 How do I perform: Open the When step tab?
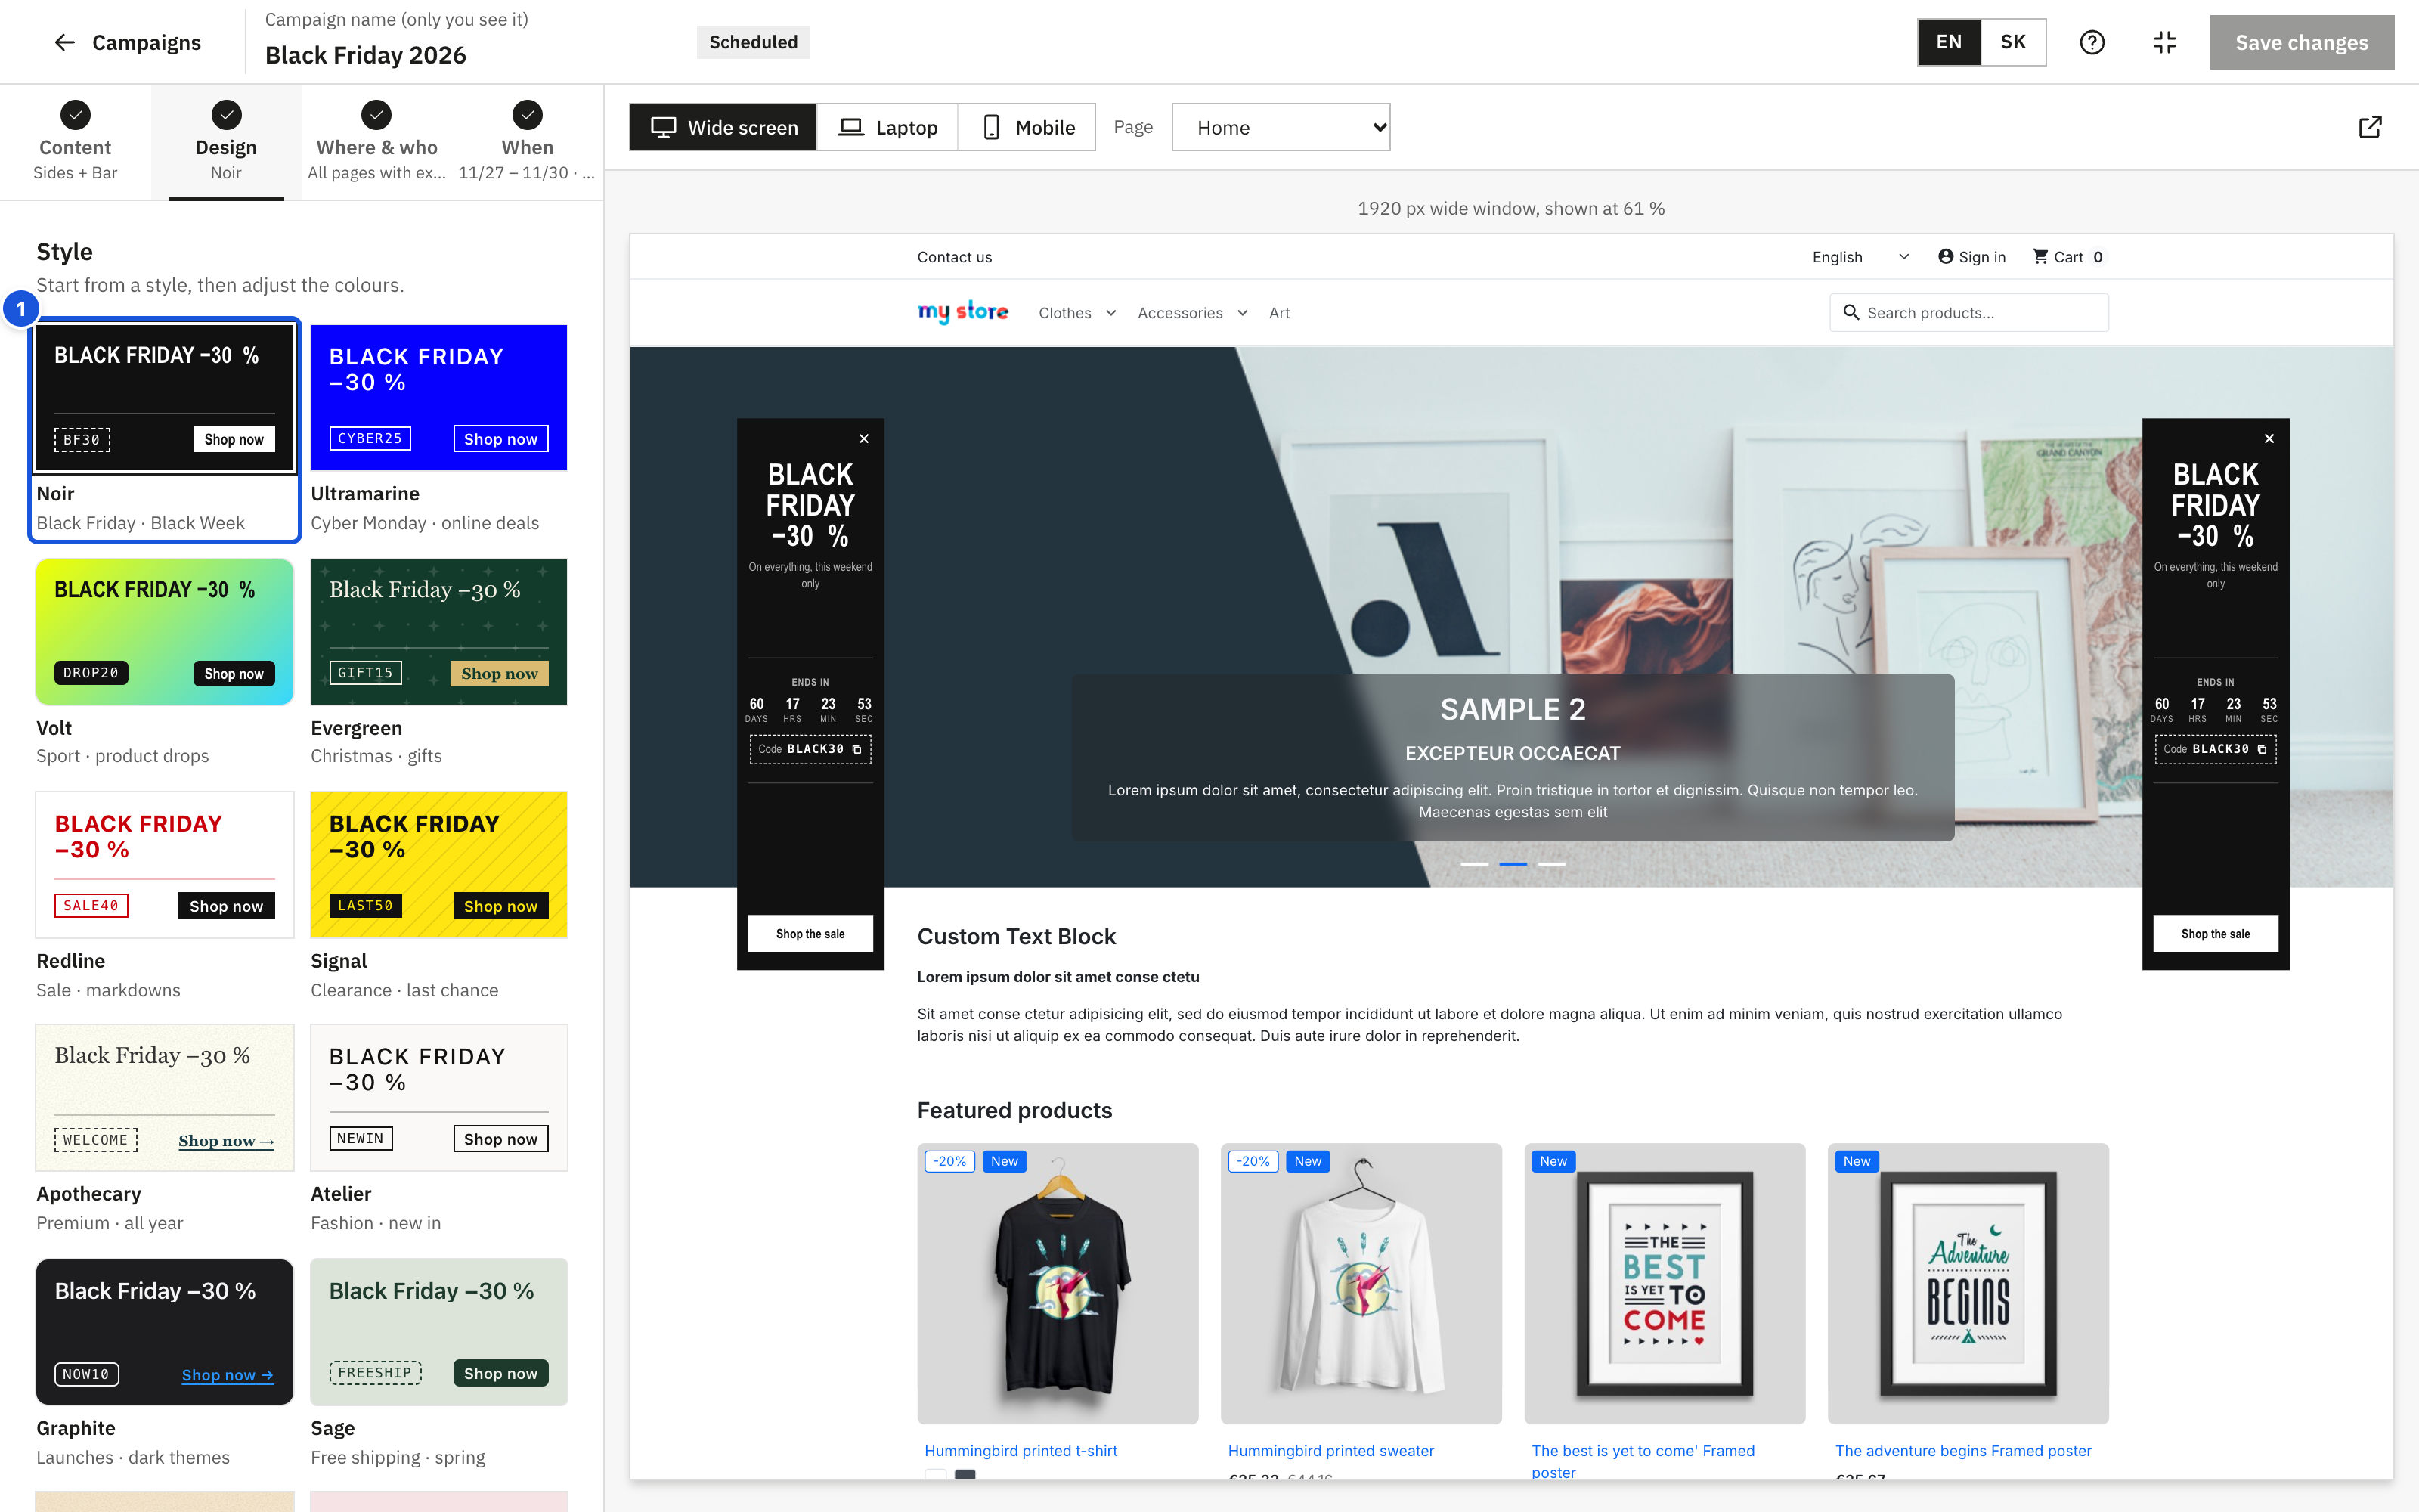[527, 142]
